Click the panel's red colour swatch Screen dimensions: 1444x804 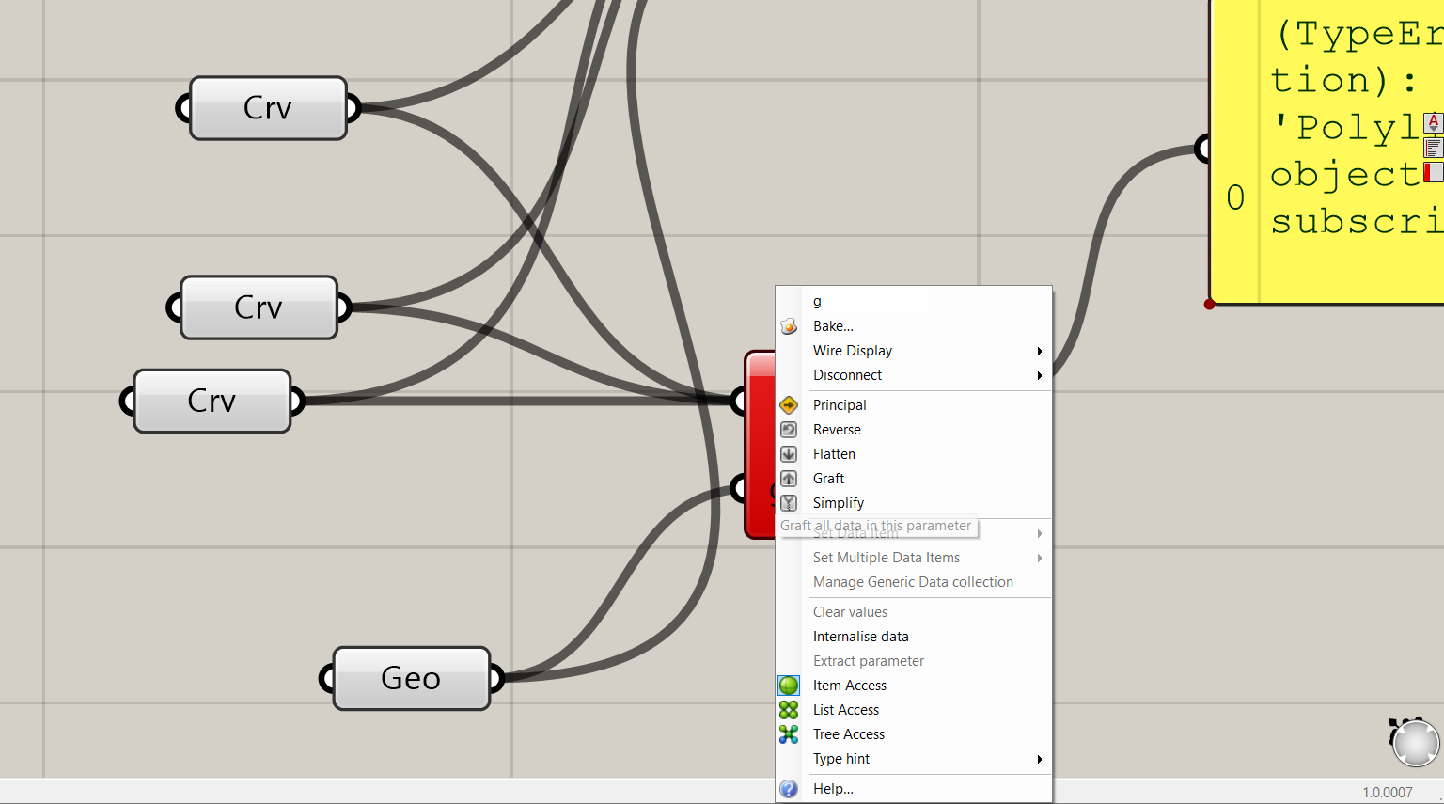pyautogui.click(x=1434, y=172)
